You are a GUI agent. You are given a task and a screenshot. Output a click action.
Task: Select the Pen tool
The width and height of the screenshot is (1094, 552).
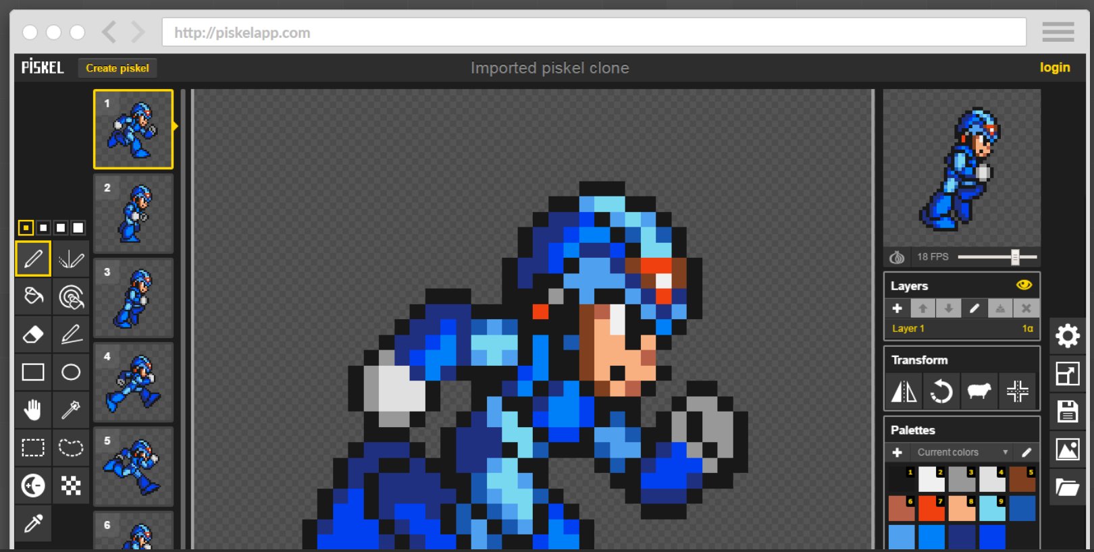point(33,258)
